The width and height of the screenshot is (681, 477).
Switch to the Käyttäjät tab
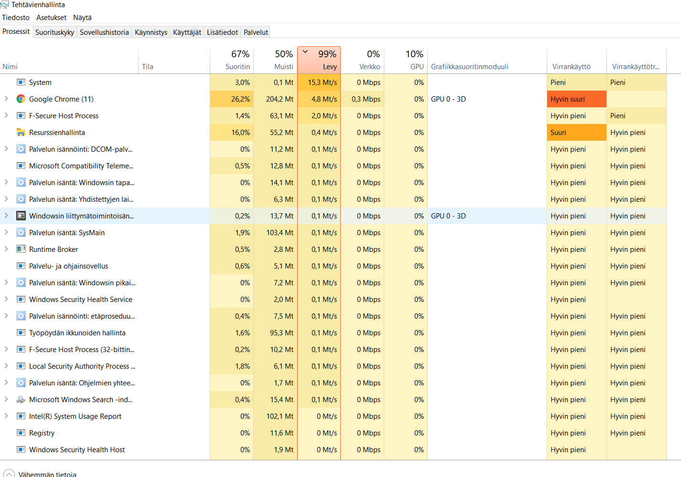click(x=187, y=32)
